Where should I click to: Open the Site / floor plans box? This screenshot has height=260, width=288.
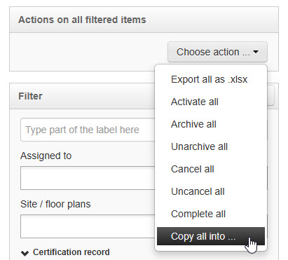[x=88, y=226]
